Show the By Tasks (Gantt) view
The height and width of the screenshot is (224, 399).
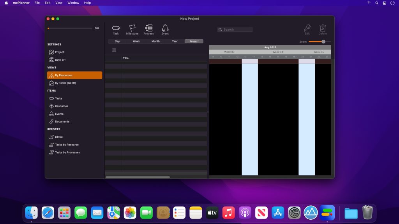(65, 83)
